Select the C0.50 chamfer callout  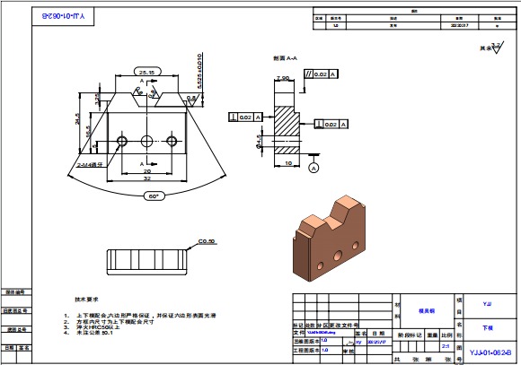[207, 241]
